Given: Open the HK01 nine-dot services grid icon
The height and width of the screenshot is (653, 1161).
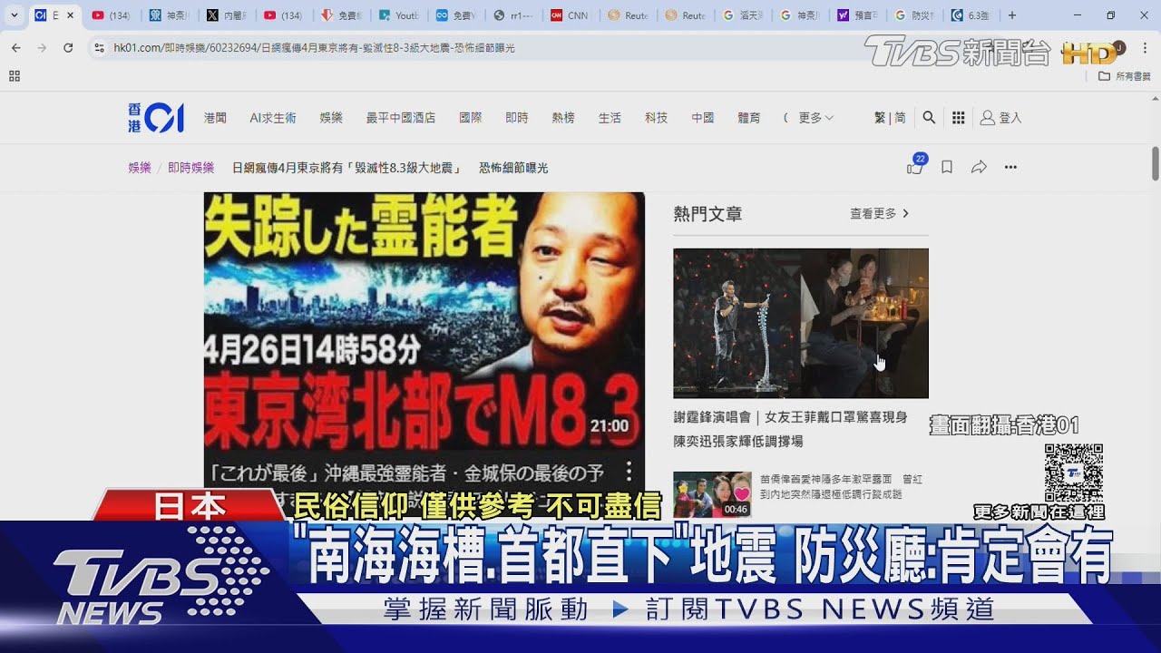Looking at the screenshot, I should tap(958, 118).
